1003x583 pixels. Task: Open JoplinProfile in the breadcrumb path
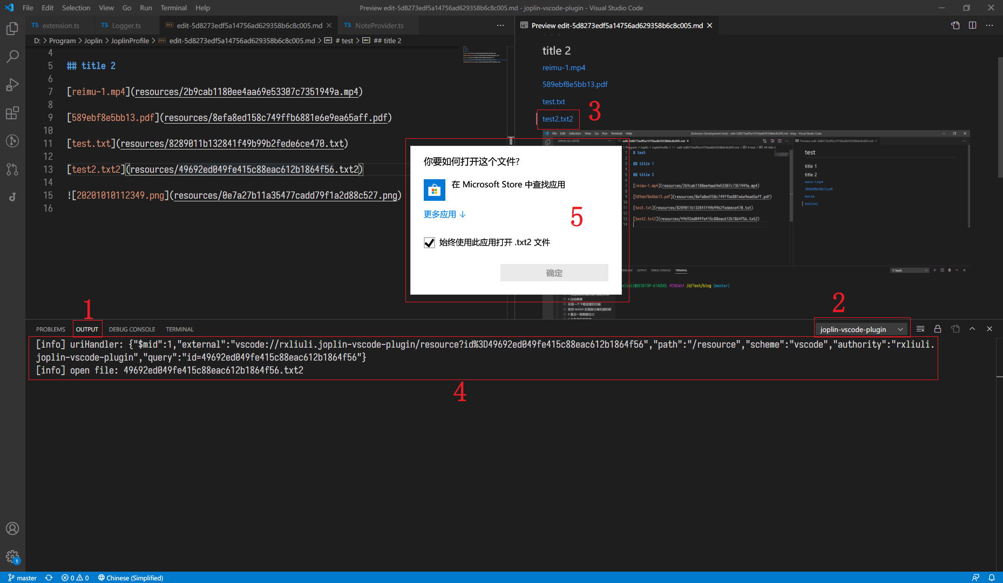click(x=130, y=40)
